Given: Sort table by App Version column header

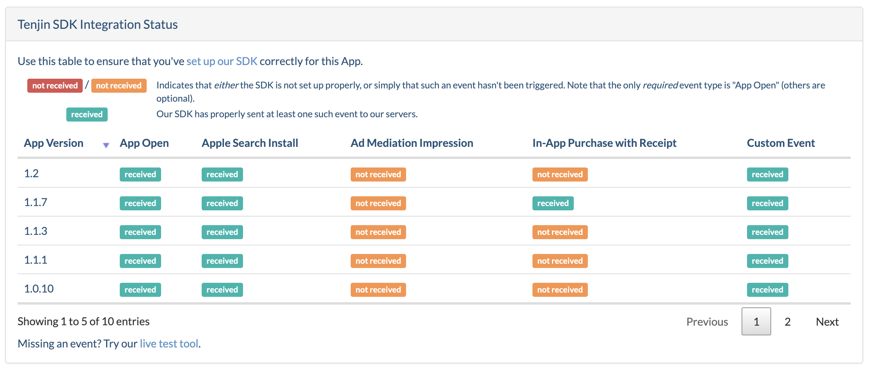Looking at the screenshot, I should tap(54, 143).
